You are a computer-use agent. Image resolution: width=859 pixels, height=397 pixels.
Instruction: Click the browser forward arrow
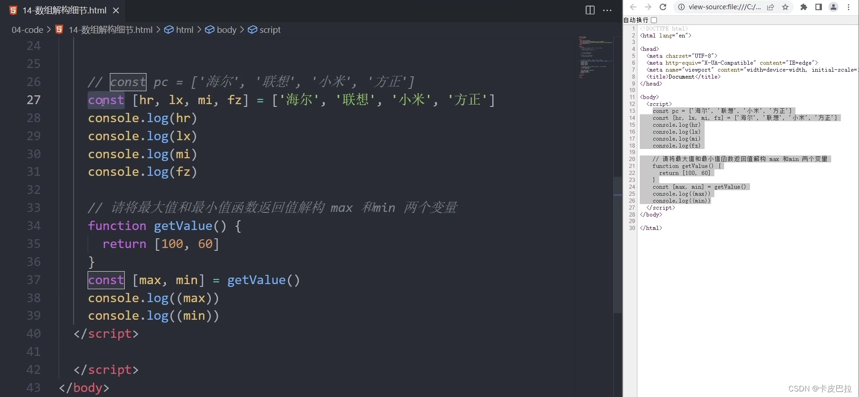pyautogui.click(x=648, y=7)
